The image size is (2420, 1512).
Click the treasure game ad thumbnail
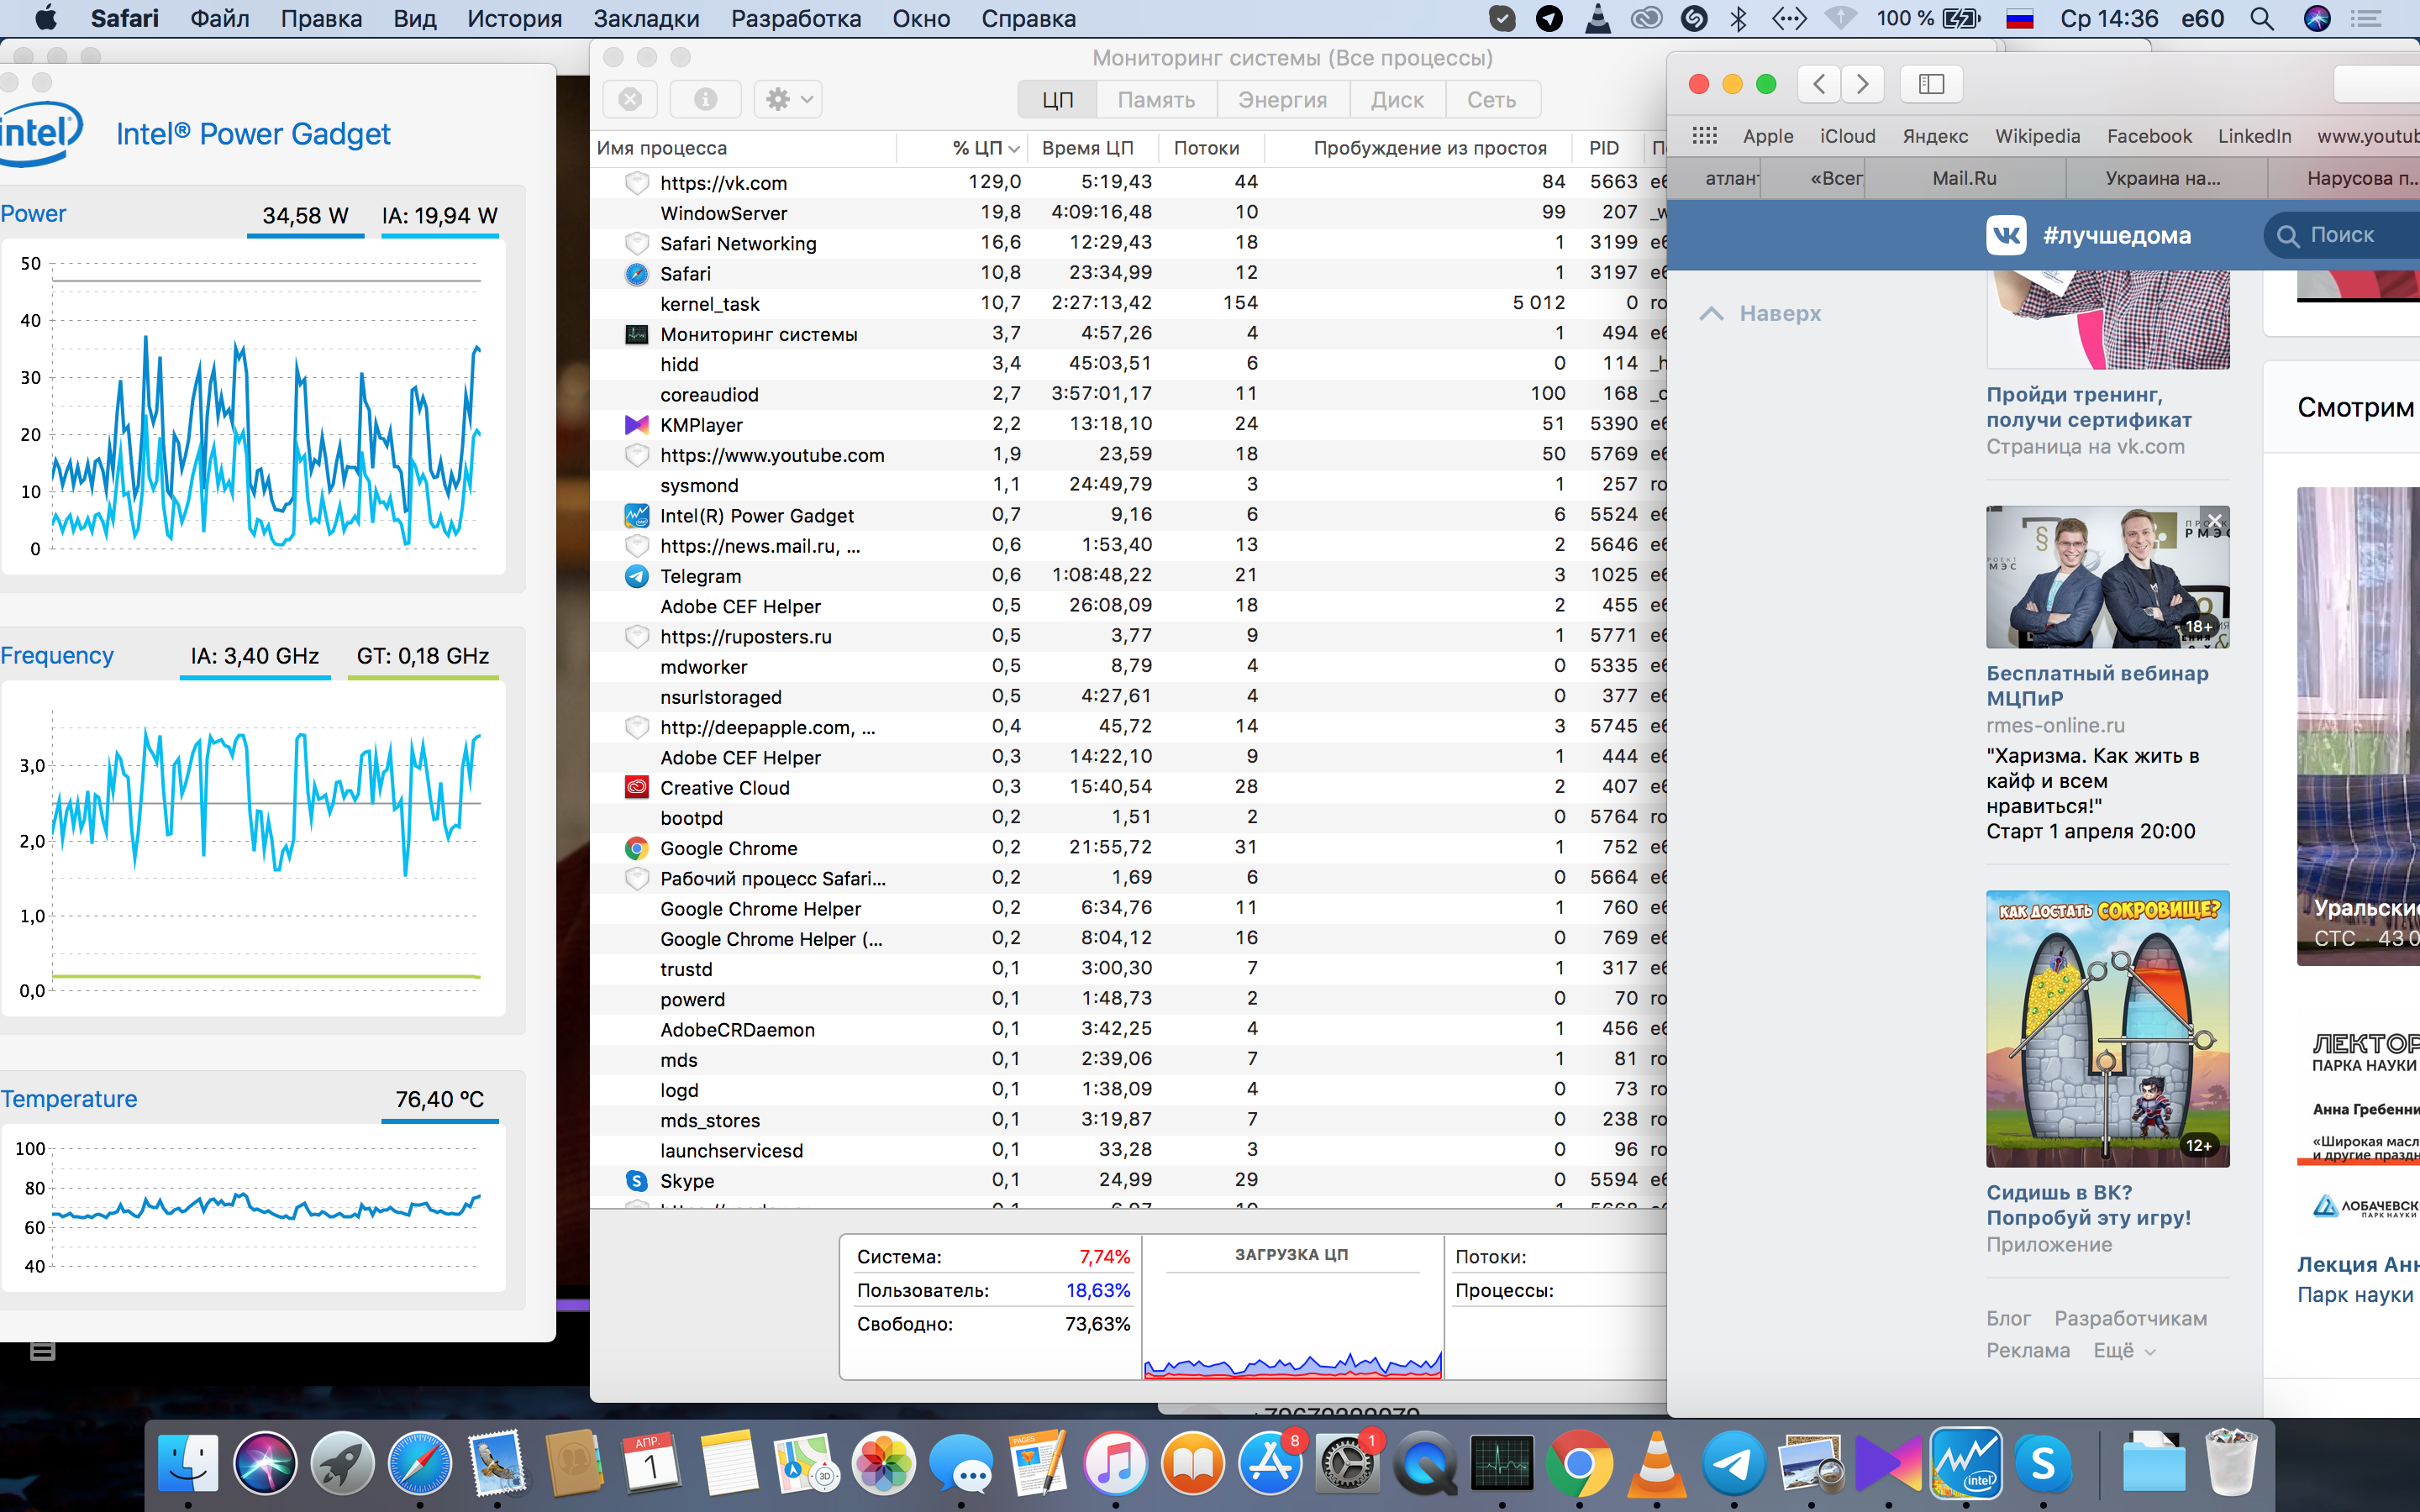2107,1029
